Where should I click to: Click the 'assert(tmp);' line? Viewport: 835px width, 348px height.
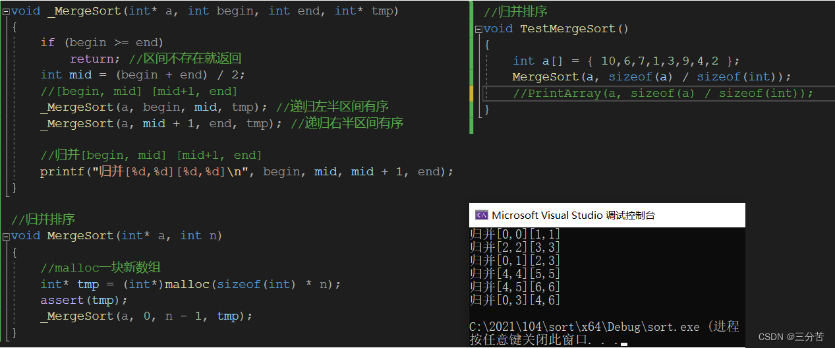tap(84, 300)
